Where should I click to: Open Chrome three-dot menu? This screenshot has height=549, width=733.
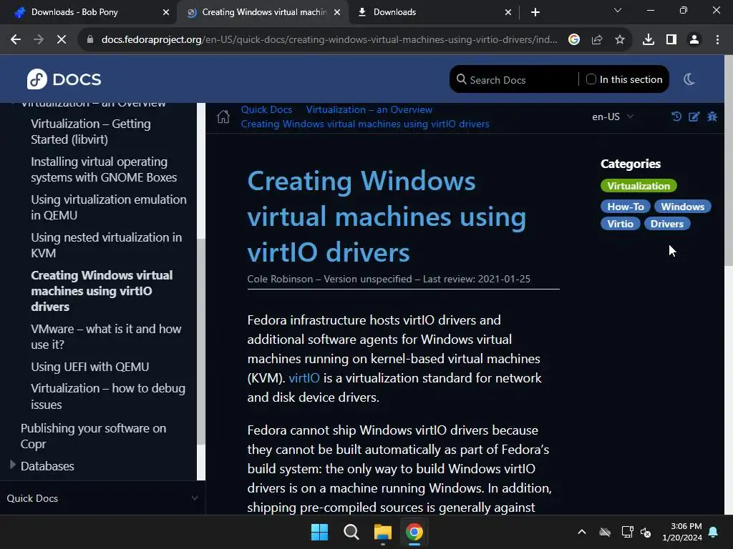coord(717,40)
